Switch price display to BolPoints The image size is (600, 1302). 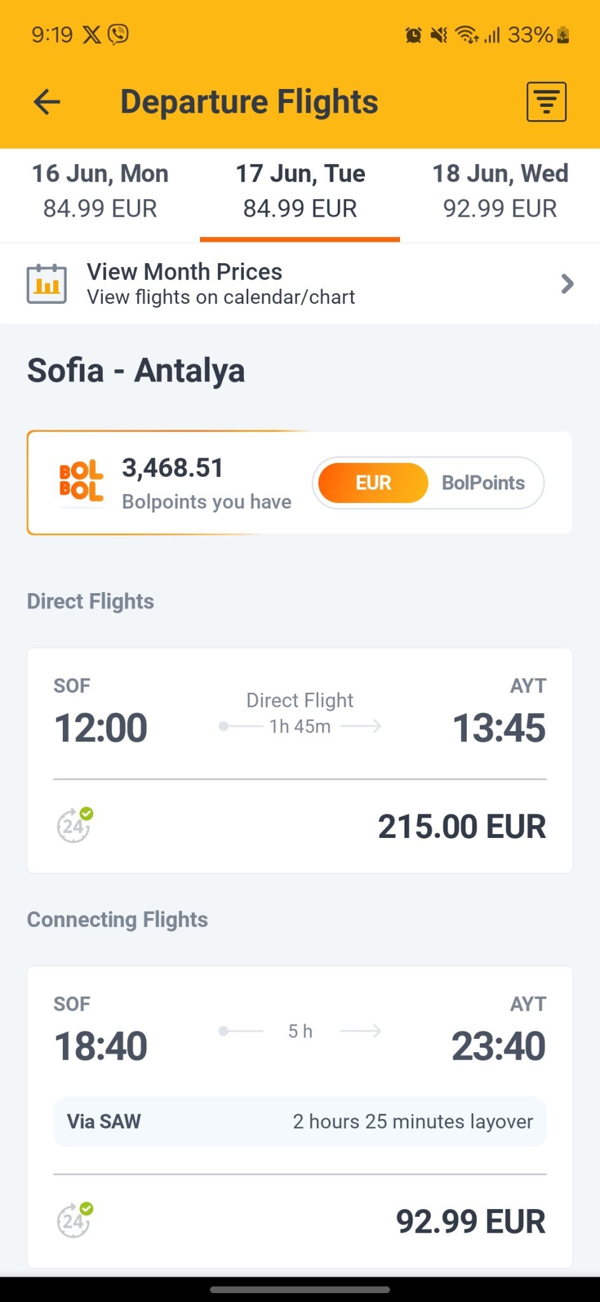coord(483,483)
